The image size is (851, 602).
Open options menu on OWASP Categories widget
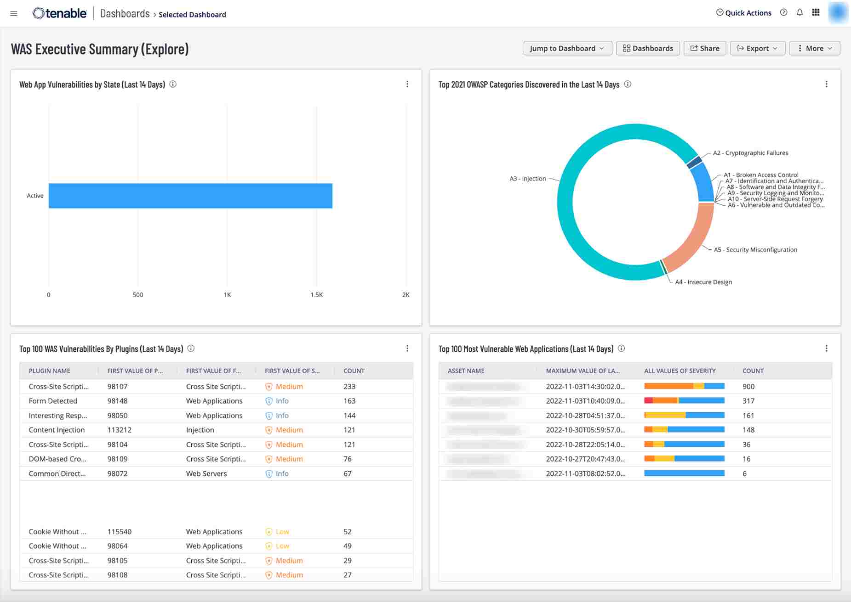[827, 84]
